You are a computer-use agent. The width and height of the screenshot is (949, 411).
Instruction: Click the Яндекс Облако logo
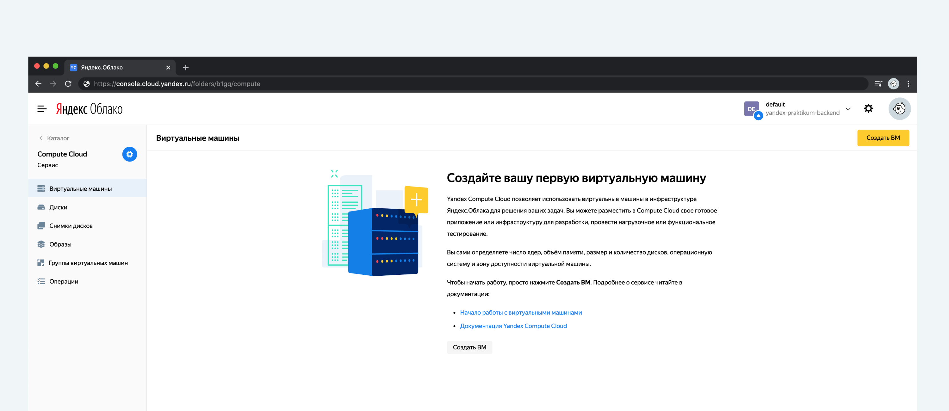(x=89, y=109)
